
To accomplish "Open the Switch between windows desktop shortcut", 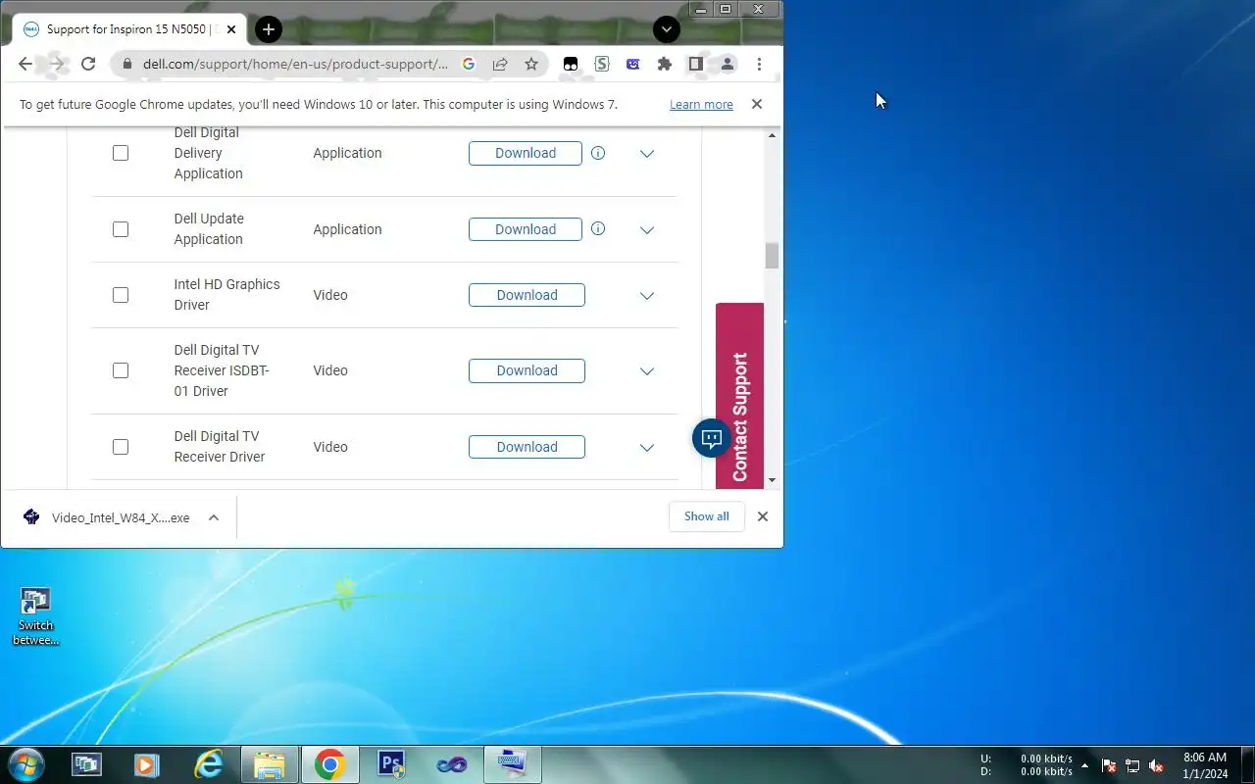I will tap(35, 617).
